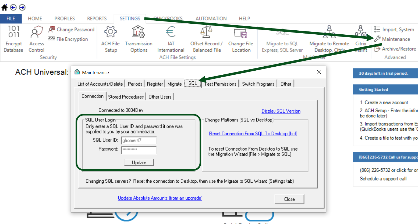This screenshot has height=224, width=418.
Task: Click '30 days left in trial period' banner
Action: 385,73
